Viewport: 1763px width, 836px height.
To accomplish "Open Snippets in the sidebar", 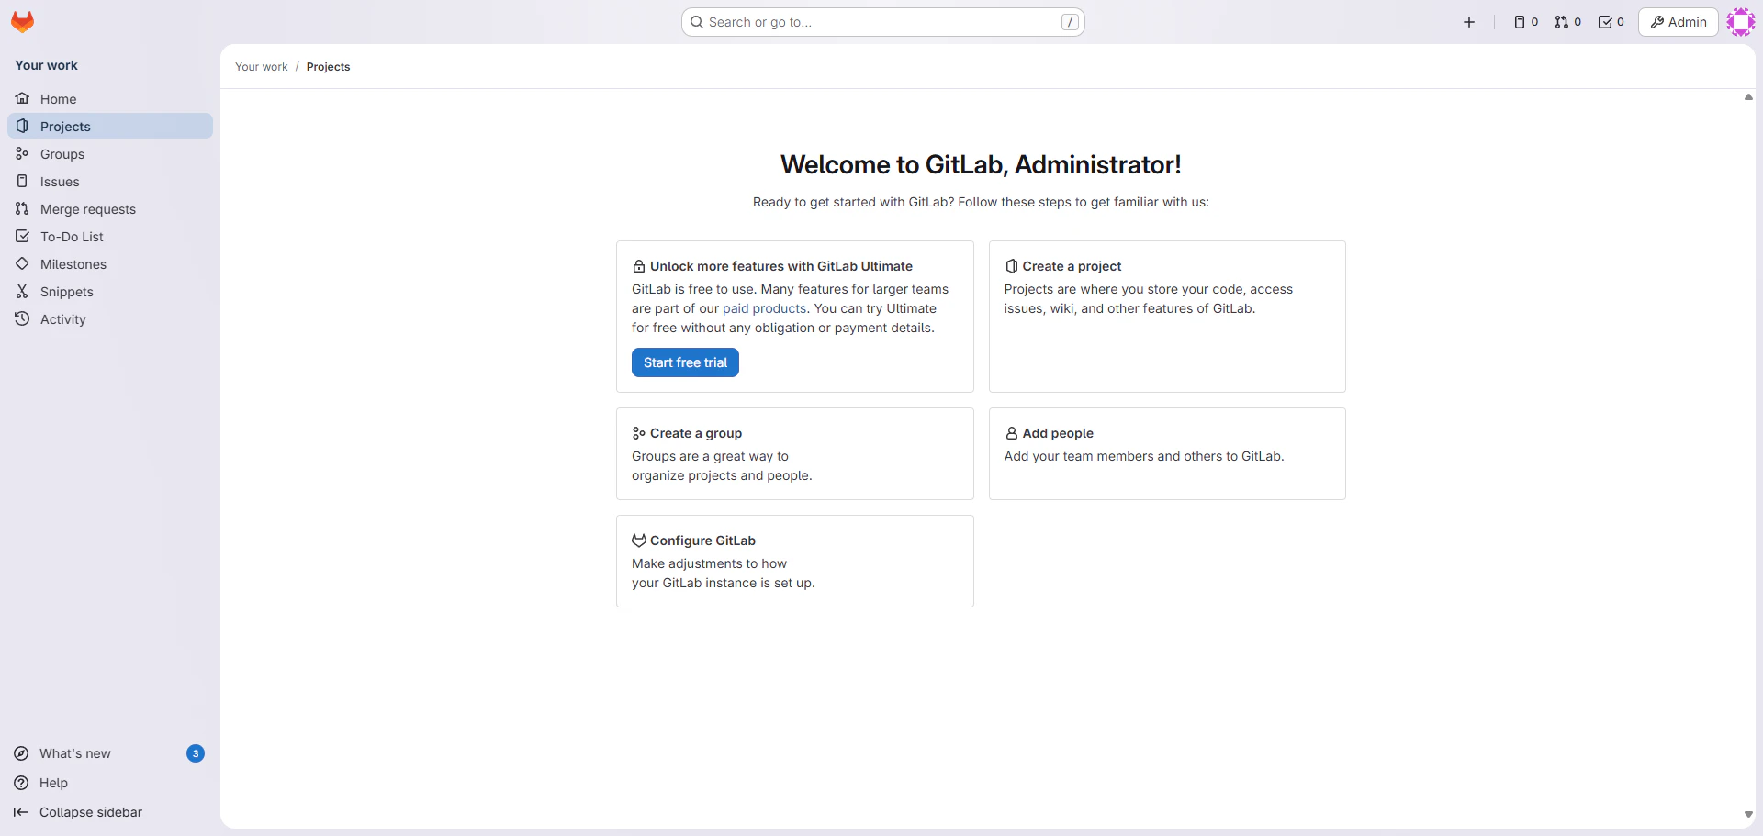I will click(x=66, y=291).
